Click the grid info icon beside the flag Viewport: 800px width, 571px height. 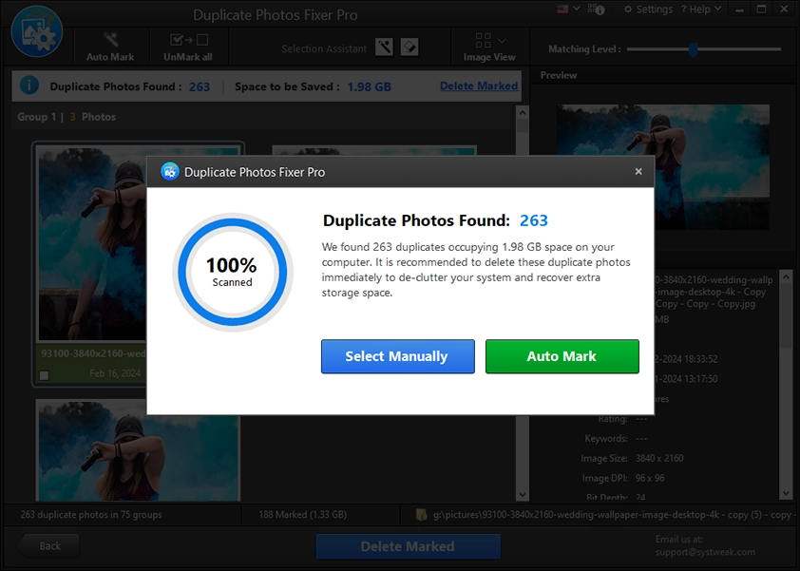point(596,10)
